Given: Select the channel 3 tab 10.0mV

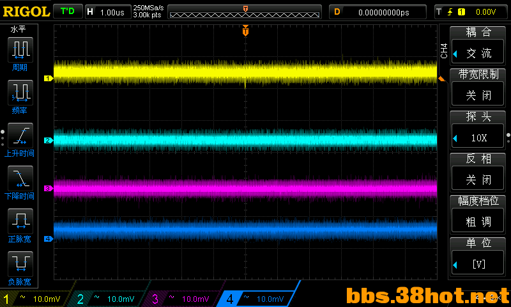Looking at the screenshot, I should coord(184,299).
